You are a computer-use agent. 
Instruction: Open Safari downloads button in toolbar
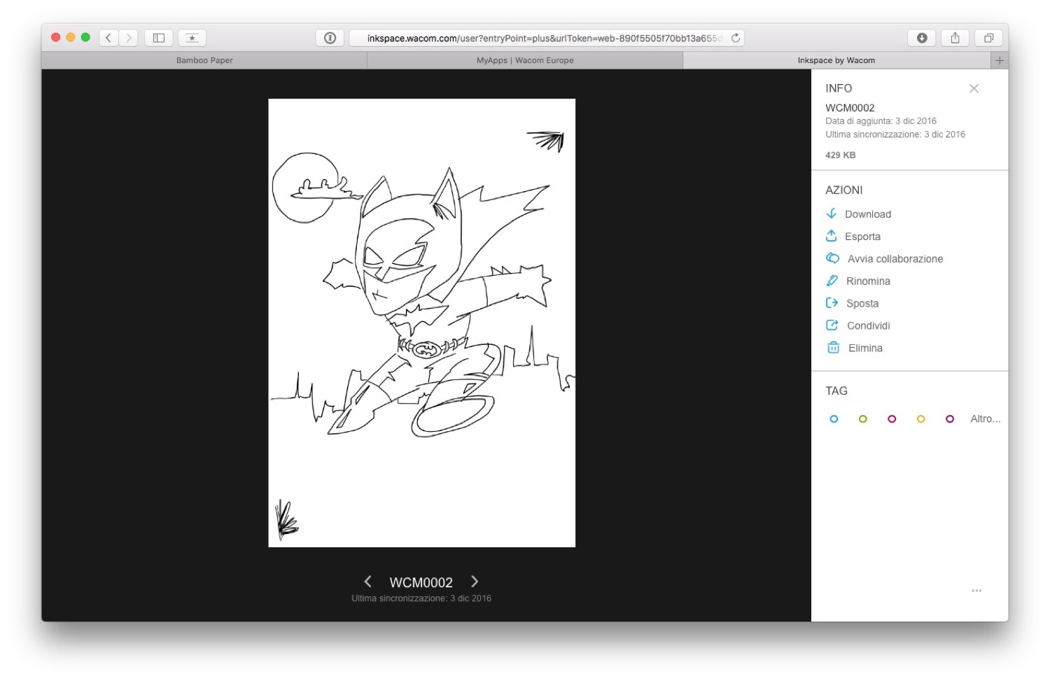click(922, 38)
